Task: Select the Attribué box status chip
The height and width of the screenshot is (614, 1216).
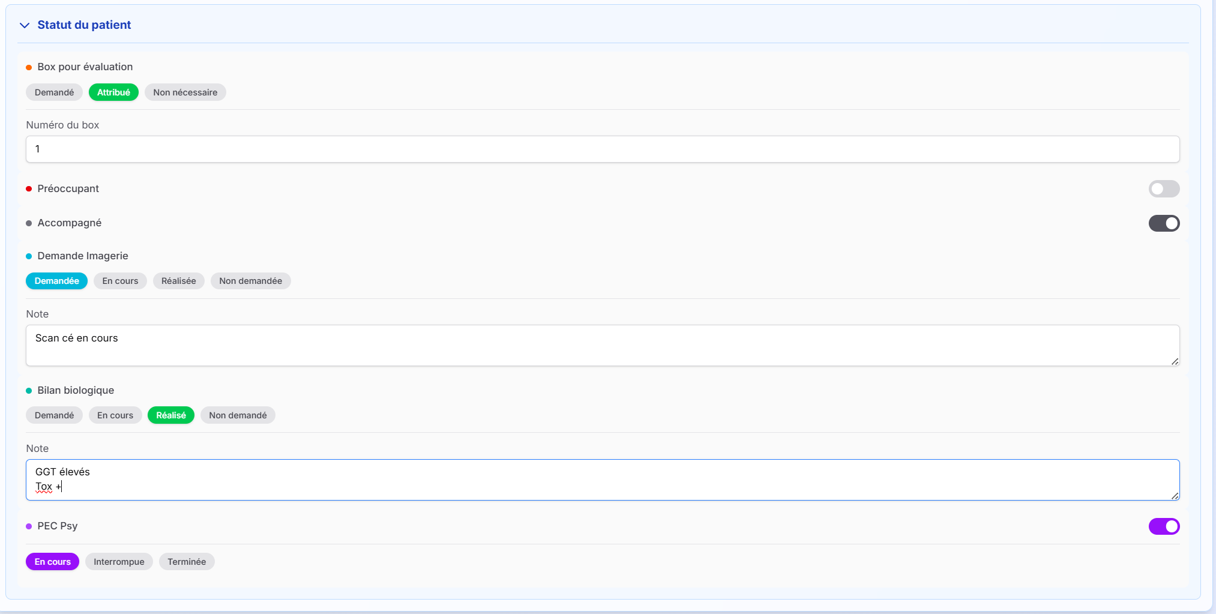Action: click(x=113, y=92)
